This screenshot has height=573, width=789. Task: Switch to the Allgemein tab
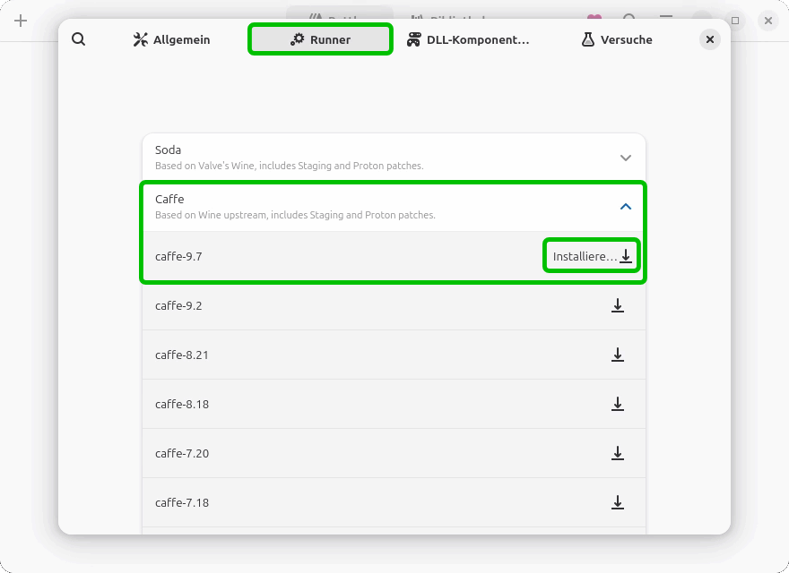(171, 39)
